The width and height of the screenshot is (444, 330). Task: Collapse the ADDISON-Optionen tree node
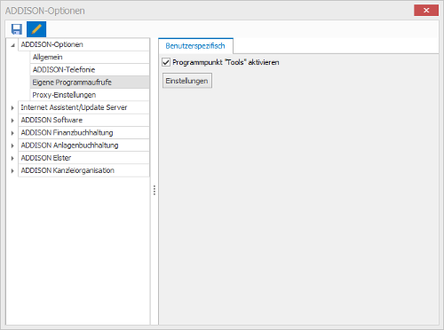click(x=12, y=45)
